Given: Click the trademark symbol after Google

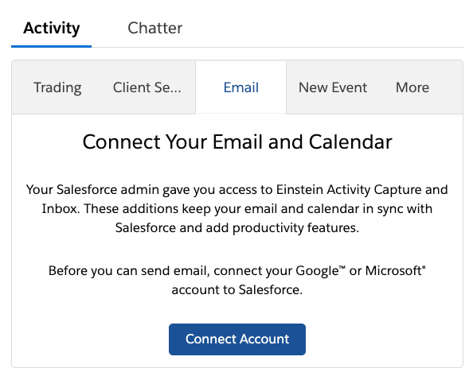Looking at the screenshot, I should click(x=342, y=267).
